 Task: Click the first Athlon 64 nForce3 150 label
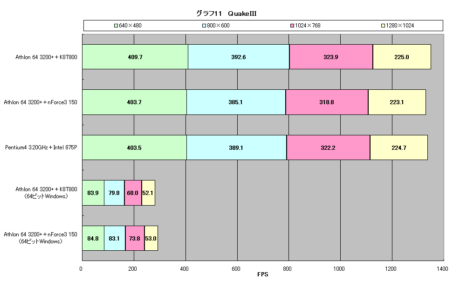(x=41, y=102)
